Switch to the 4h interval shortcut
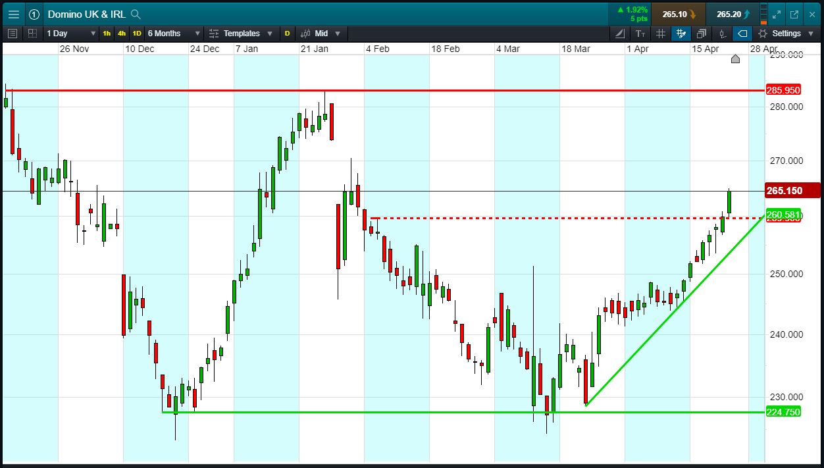This screenshot has width=824, height=468. pyautogui.click(x=122, y=33)
